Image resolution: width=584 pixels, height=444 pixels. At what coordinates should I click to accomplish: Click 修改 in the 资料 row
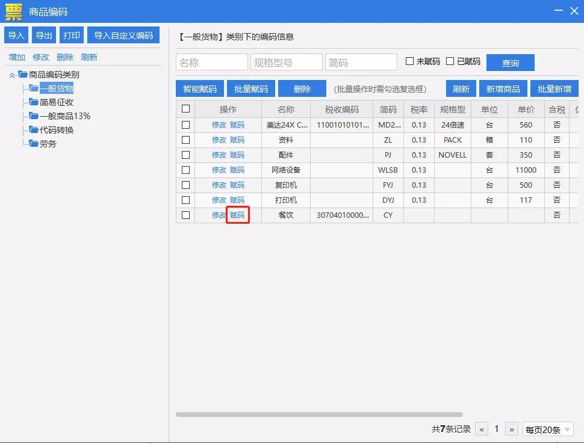(219, 140)
